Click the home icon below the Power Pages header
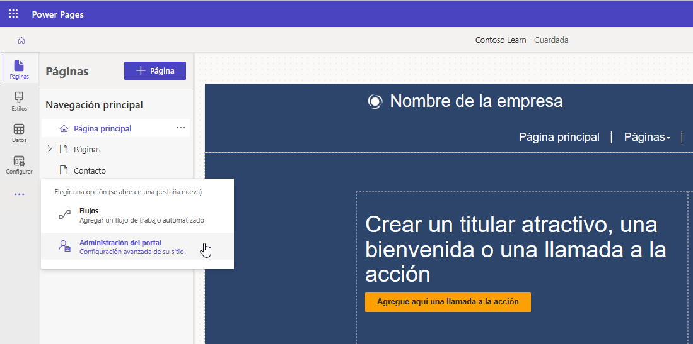This screenshot has width=693, height=344. 21,41
